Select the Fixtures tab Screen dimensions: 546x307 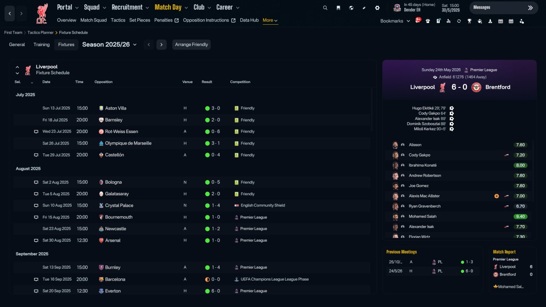coord(66,45)
